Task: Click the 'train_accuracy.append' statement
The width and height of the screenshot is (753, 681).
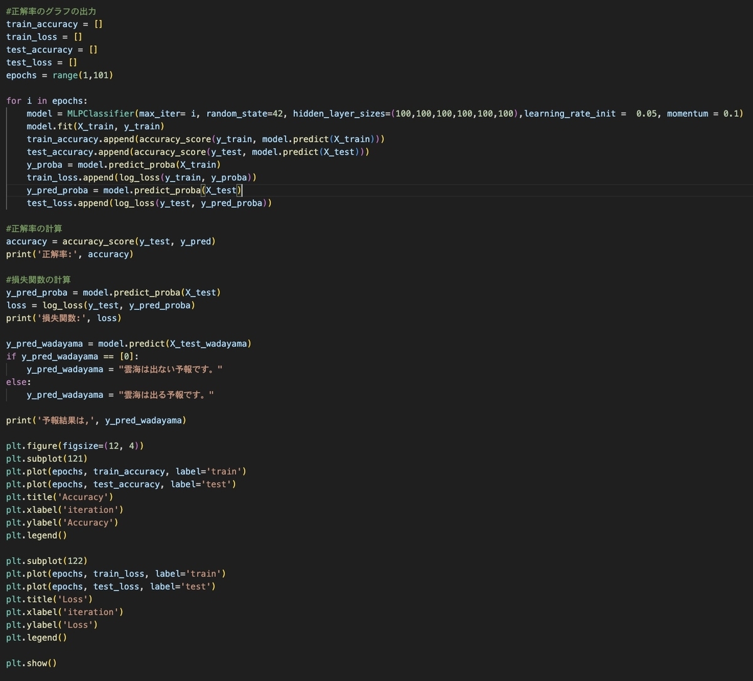Action: [205, 139]
